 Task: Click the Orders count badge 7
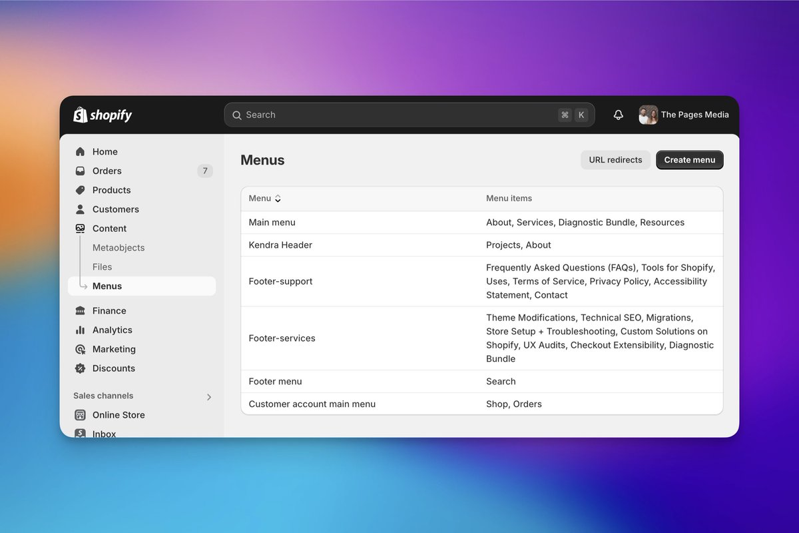coord(205,171)
